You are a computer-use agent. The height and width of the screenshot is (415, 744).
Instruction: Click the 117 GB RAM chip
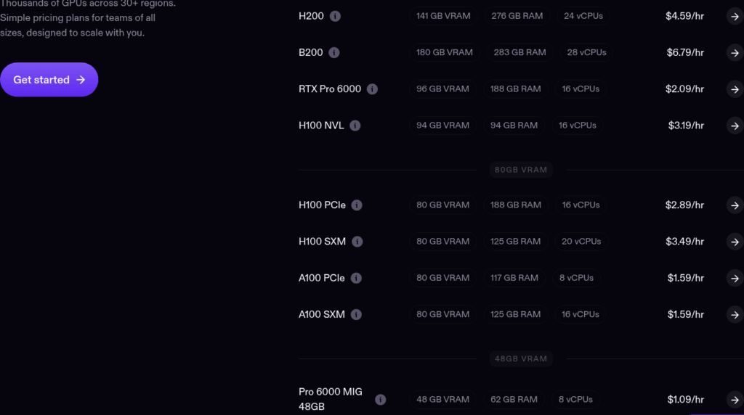pyautogui.click(x=514, y=278)
